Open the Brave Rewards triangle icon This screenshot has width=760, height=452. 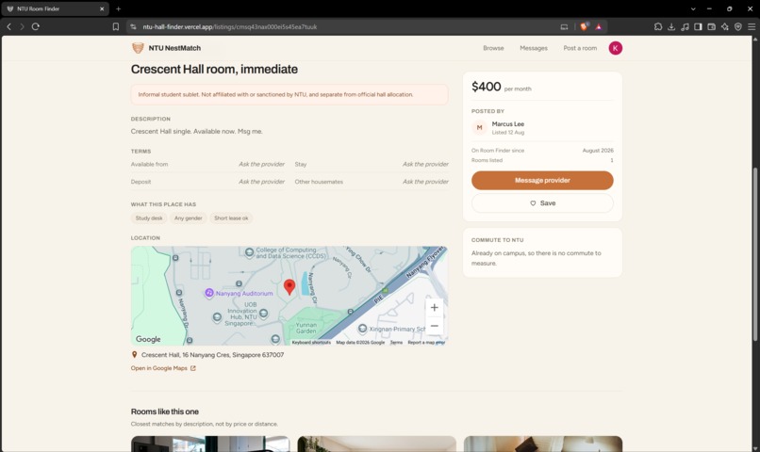click(599, 26)
